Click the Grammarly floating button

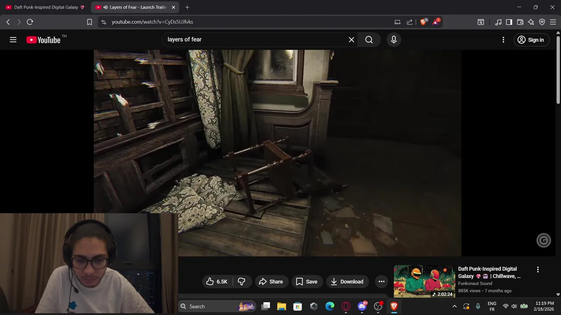[x=544, y=240]
